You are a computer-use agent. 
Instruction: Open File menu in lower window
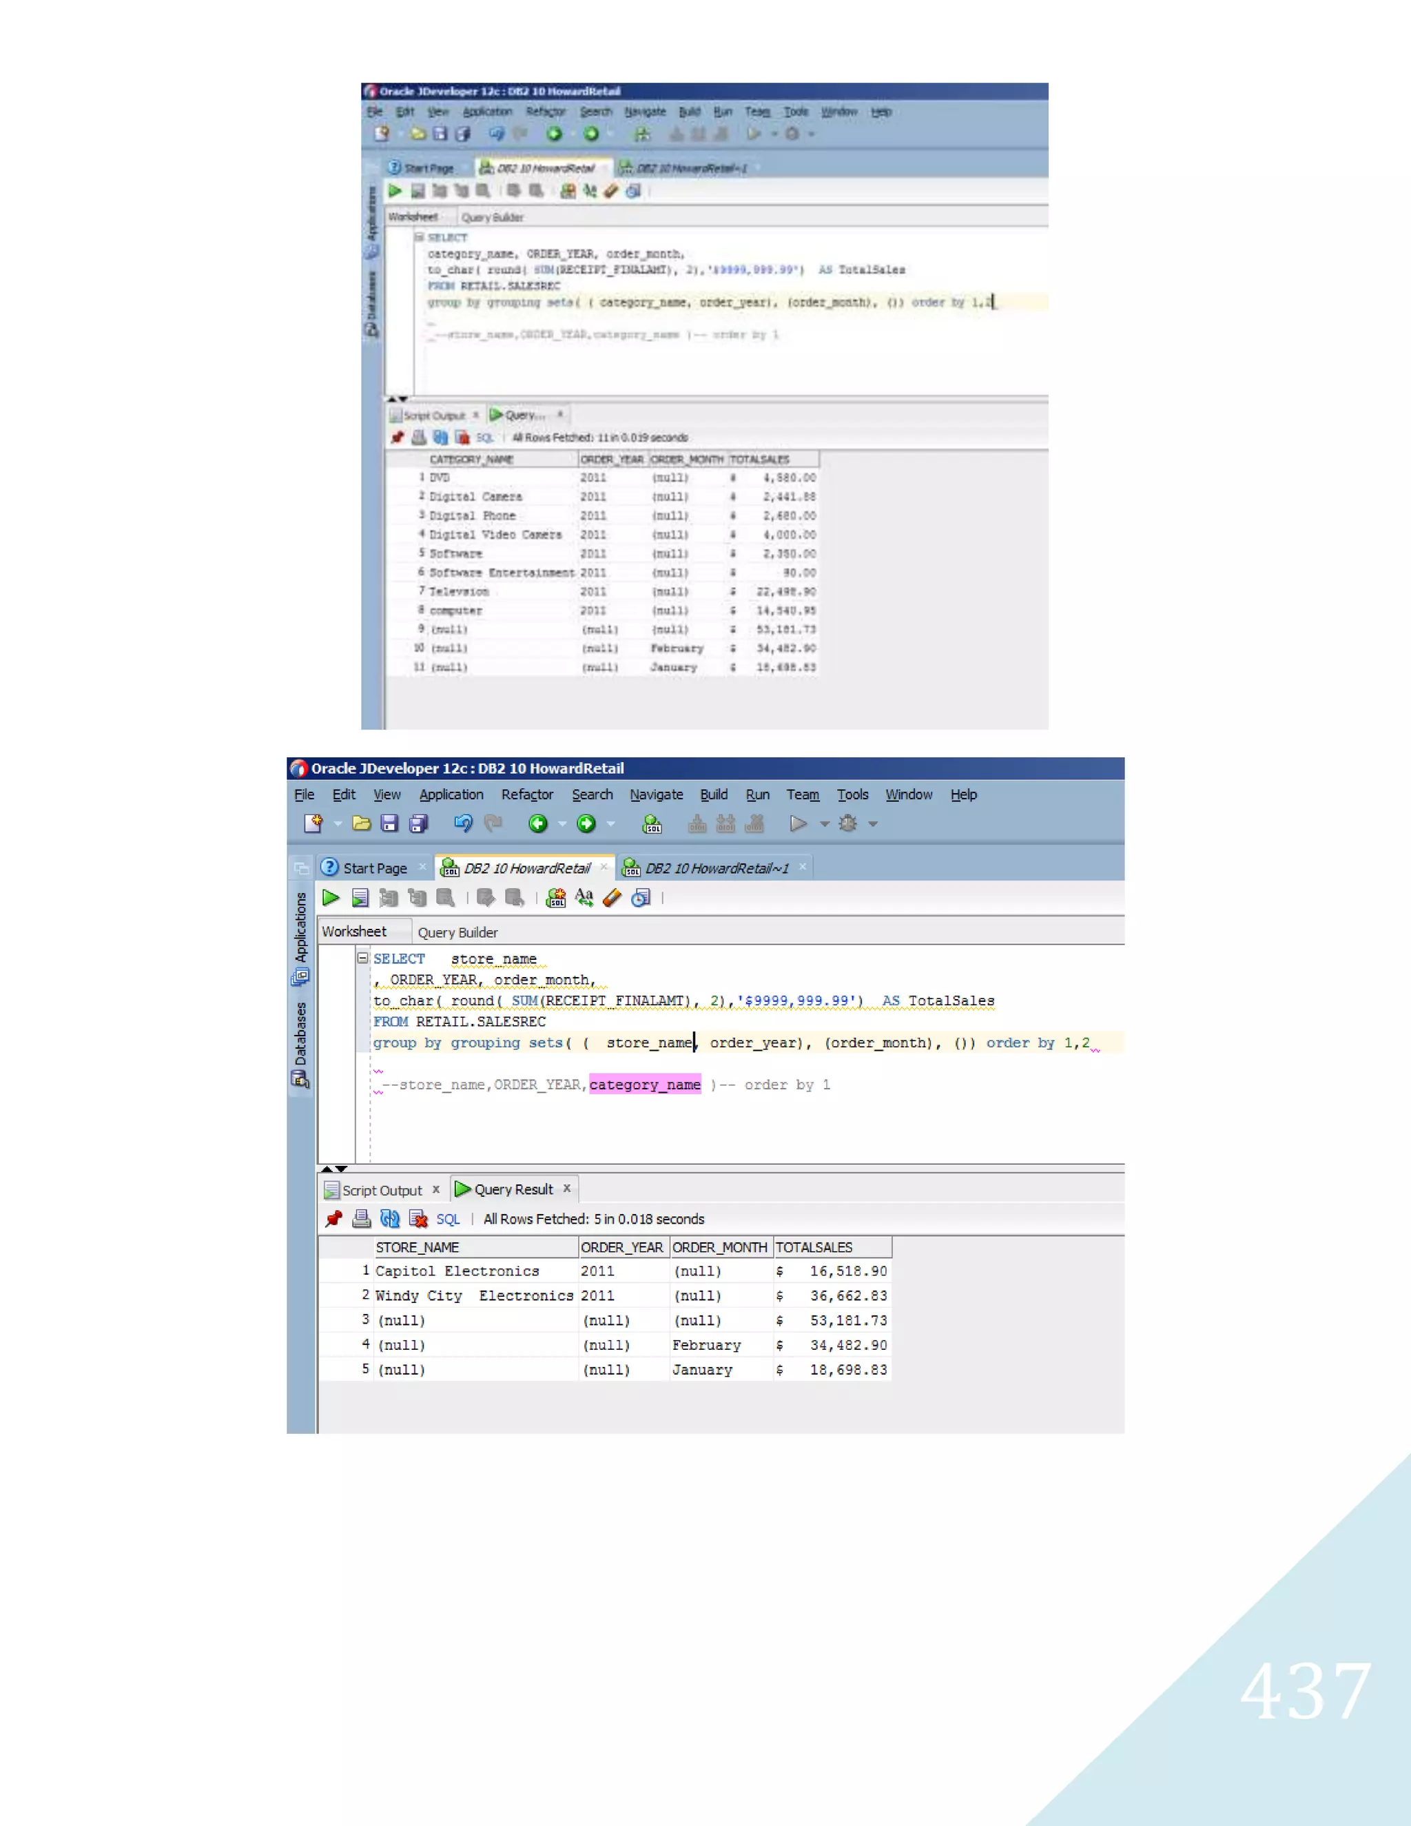[305, 794]
